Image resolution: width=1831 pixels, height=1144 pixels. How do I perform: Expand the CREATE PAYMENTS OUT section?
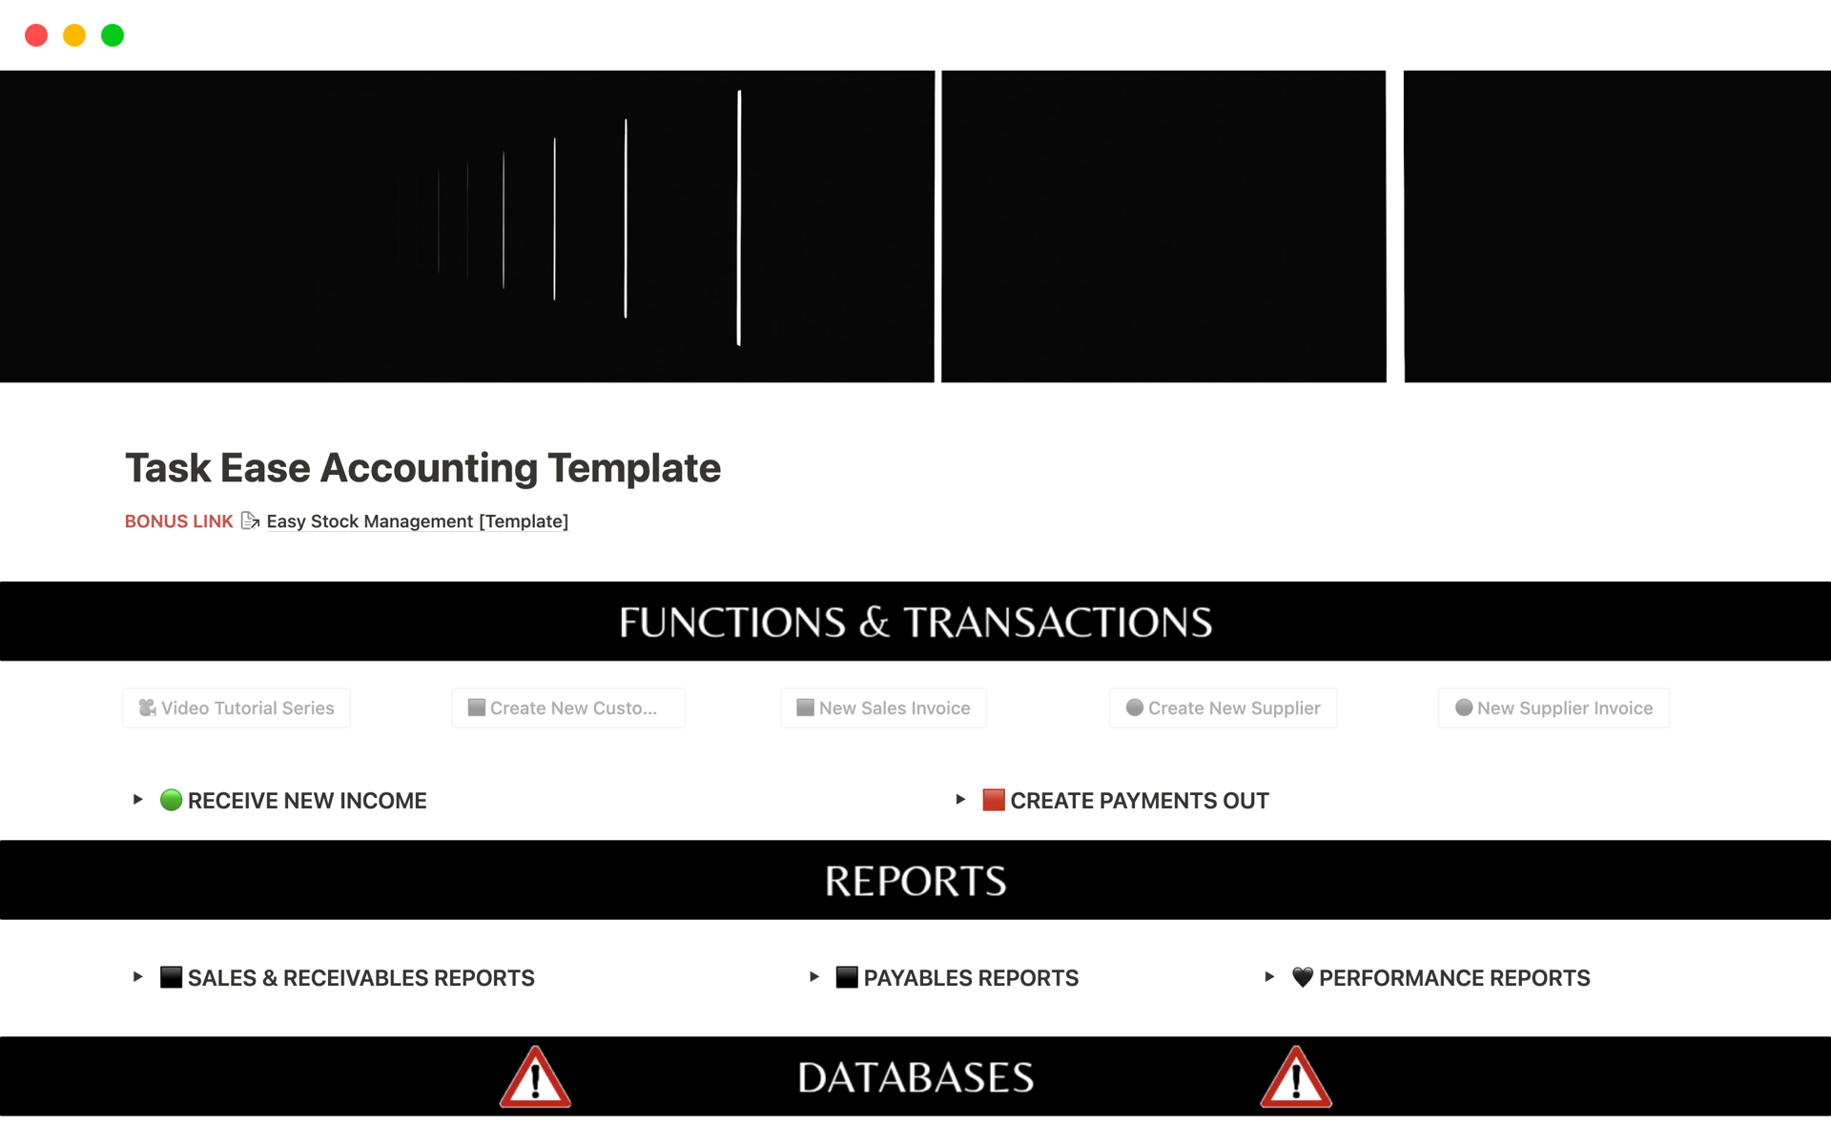957,800
